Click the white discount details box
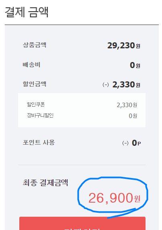Screen dimensions: 162x230 82,110
